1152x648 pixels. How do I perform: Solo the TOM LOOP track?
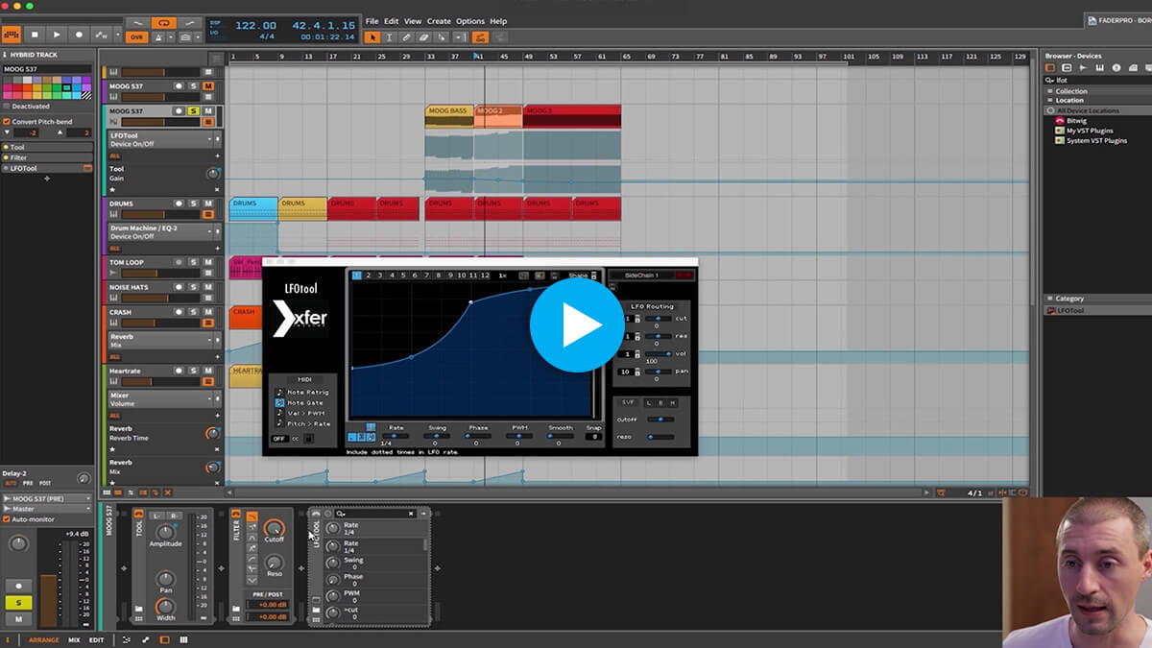pos(193,262)
